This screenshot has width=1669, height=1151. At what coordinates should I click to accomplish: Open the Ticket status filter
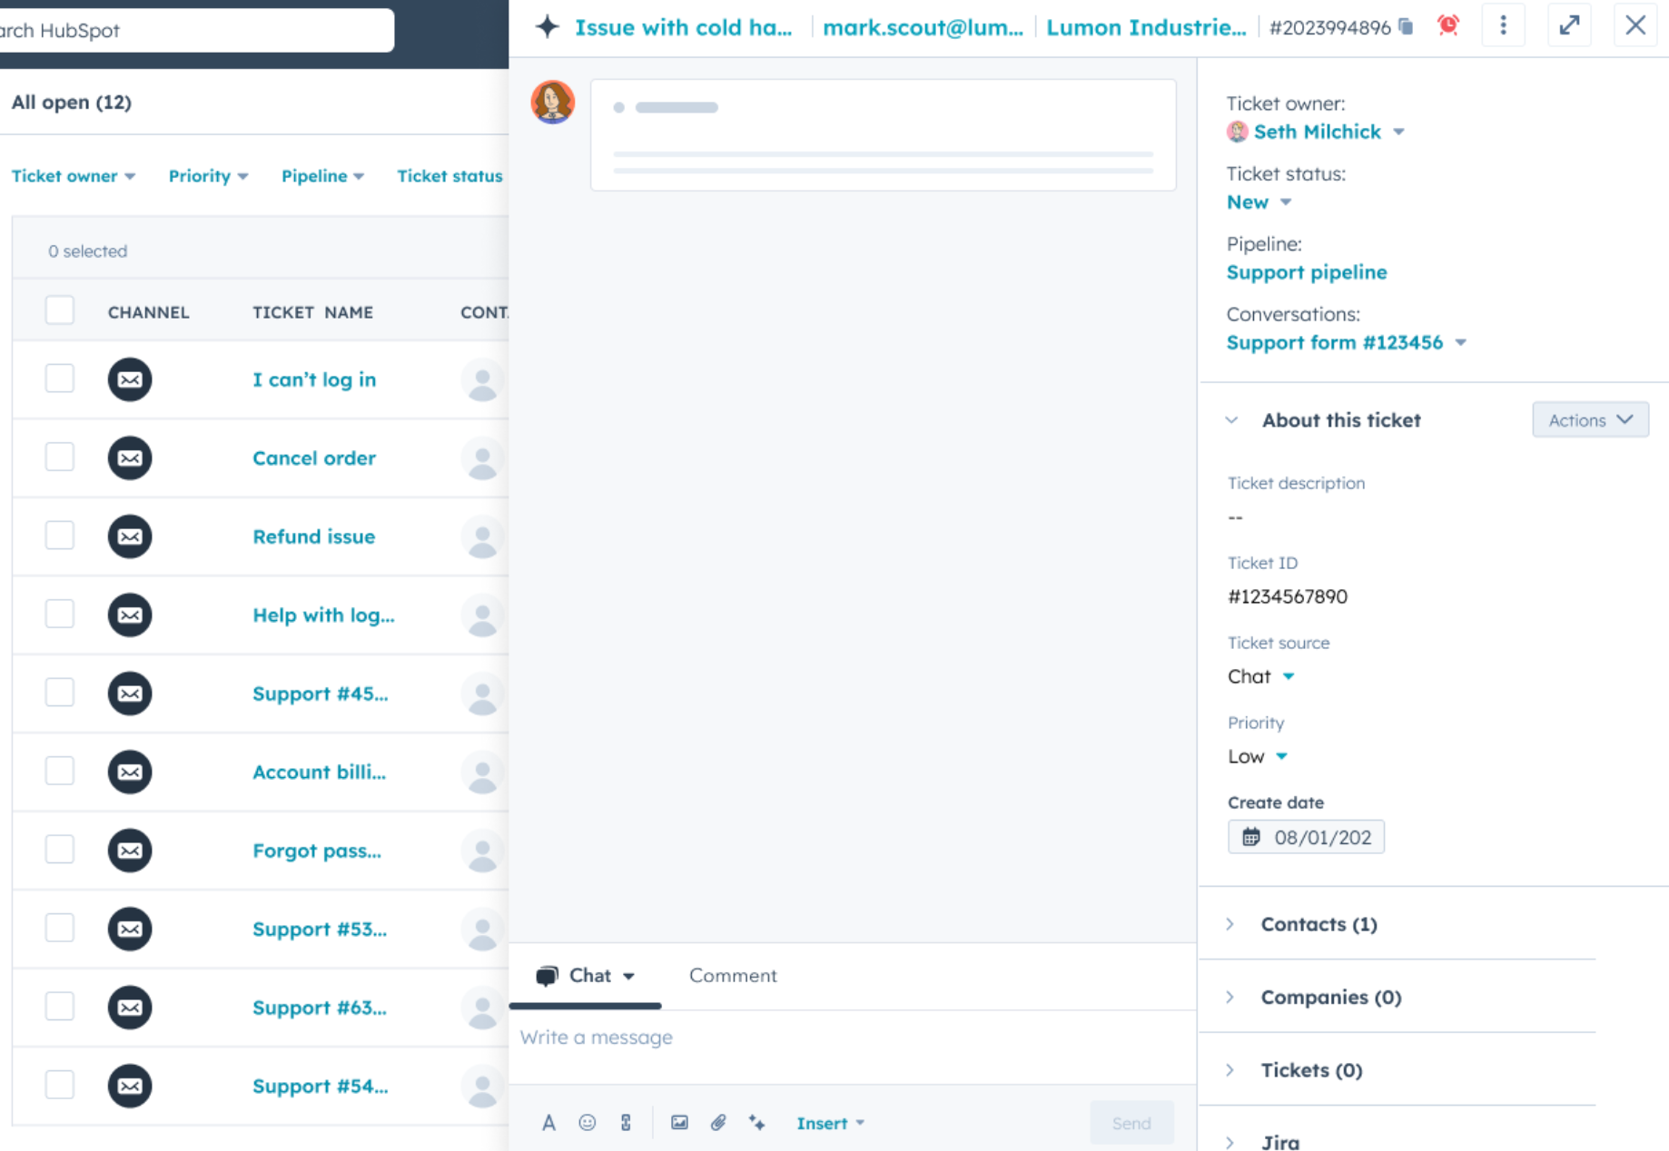449,176
